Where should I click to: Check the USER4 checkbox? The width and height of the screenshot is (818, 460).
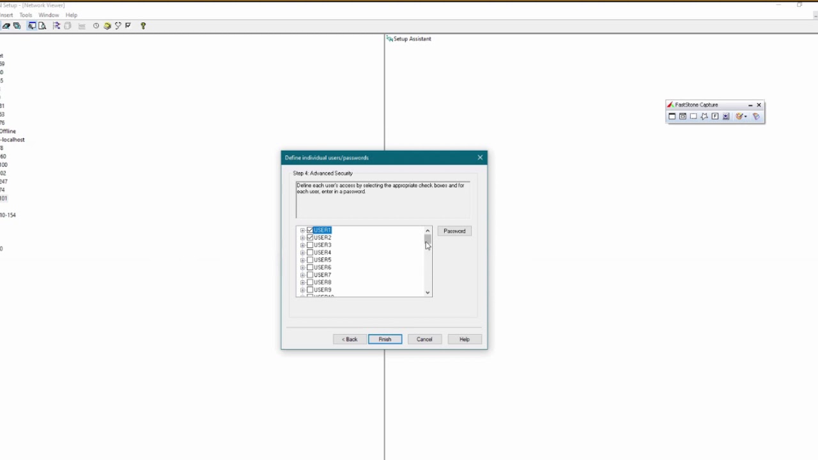310,252
